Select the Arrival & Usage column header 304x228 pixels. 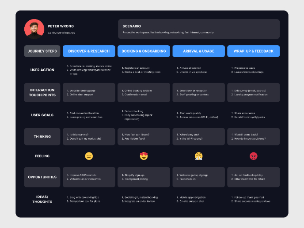point(198,51)
